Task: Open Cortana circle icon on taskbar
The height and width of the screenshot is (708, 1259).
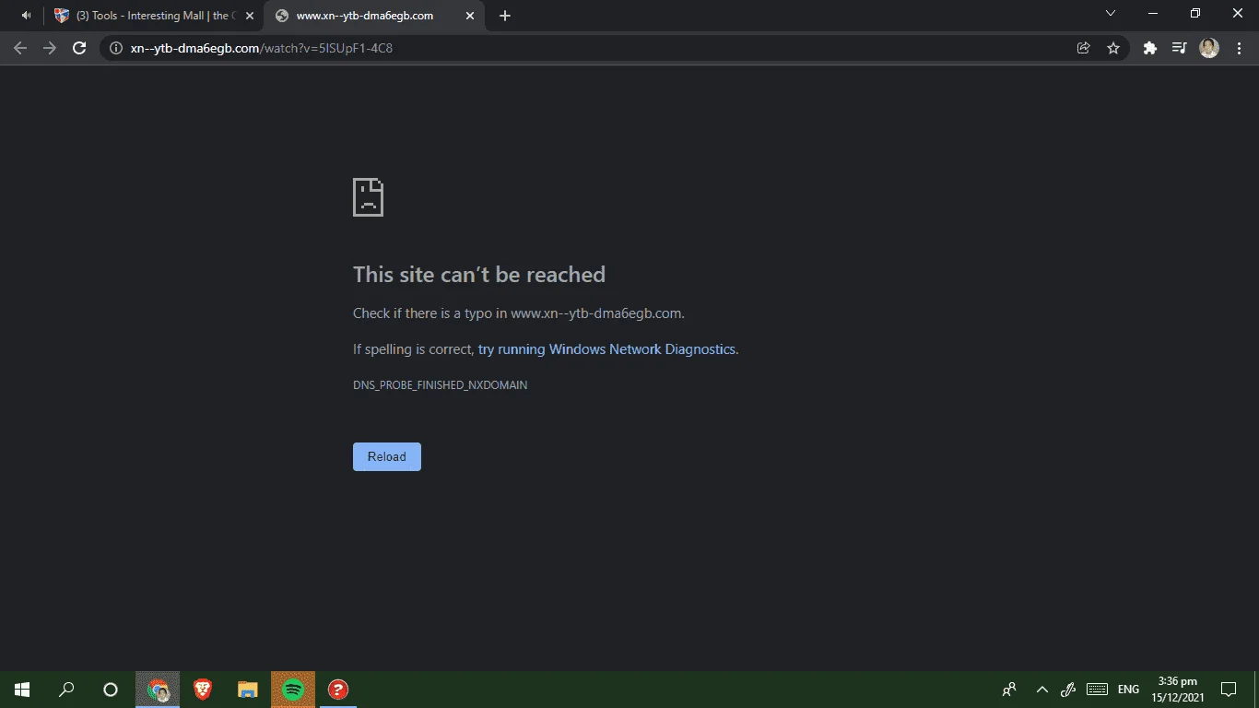Action: click(x=111, y=690)
